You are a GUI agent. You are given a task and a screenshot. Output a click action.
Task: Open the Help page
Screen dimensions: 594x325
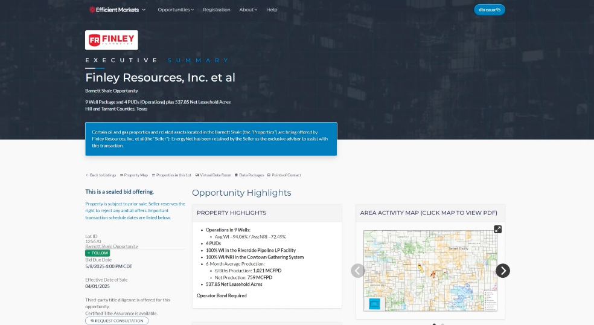(272, 10)
